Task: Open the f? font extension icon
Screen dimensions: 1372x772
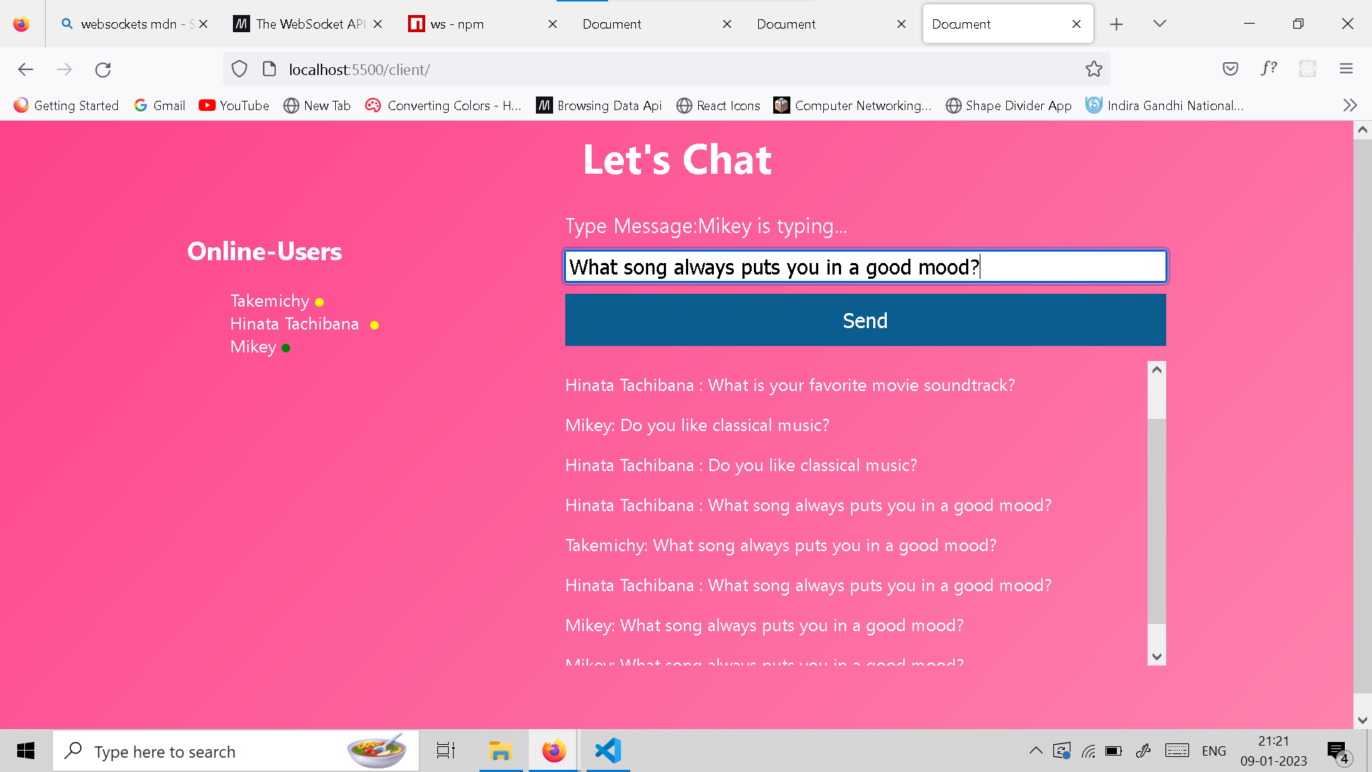Action: (1268, 69)
